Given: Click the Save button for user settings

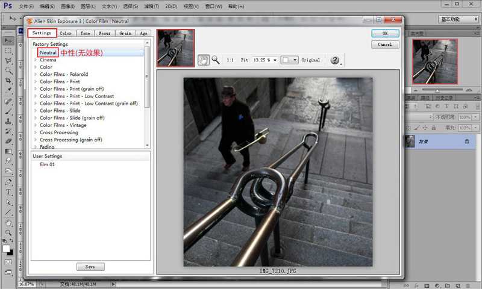Looking at the screenshot, I should pos(90,267).
